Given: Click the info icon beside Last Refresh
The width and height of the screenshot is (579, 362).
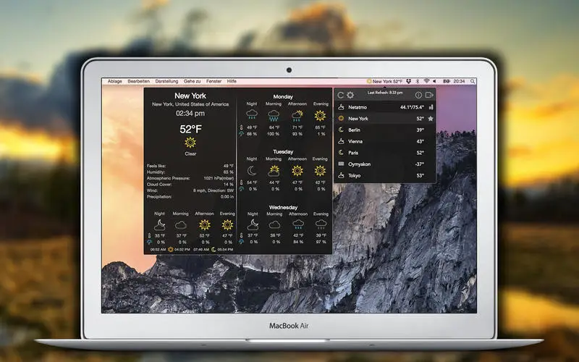Looking at the screenshot, I should (x=418, y=95).
